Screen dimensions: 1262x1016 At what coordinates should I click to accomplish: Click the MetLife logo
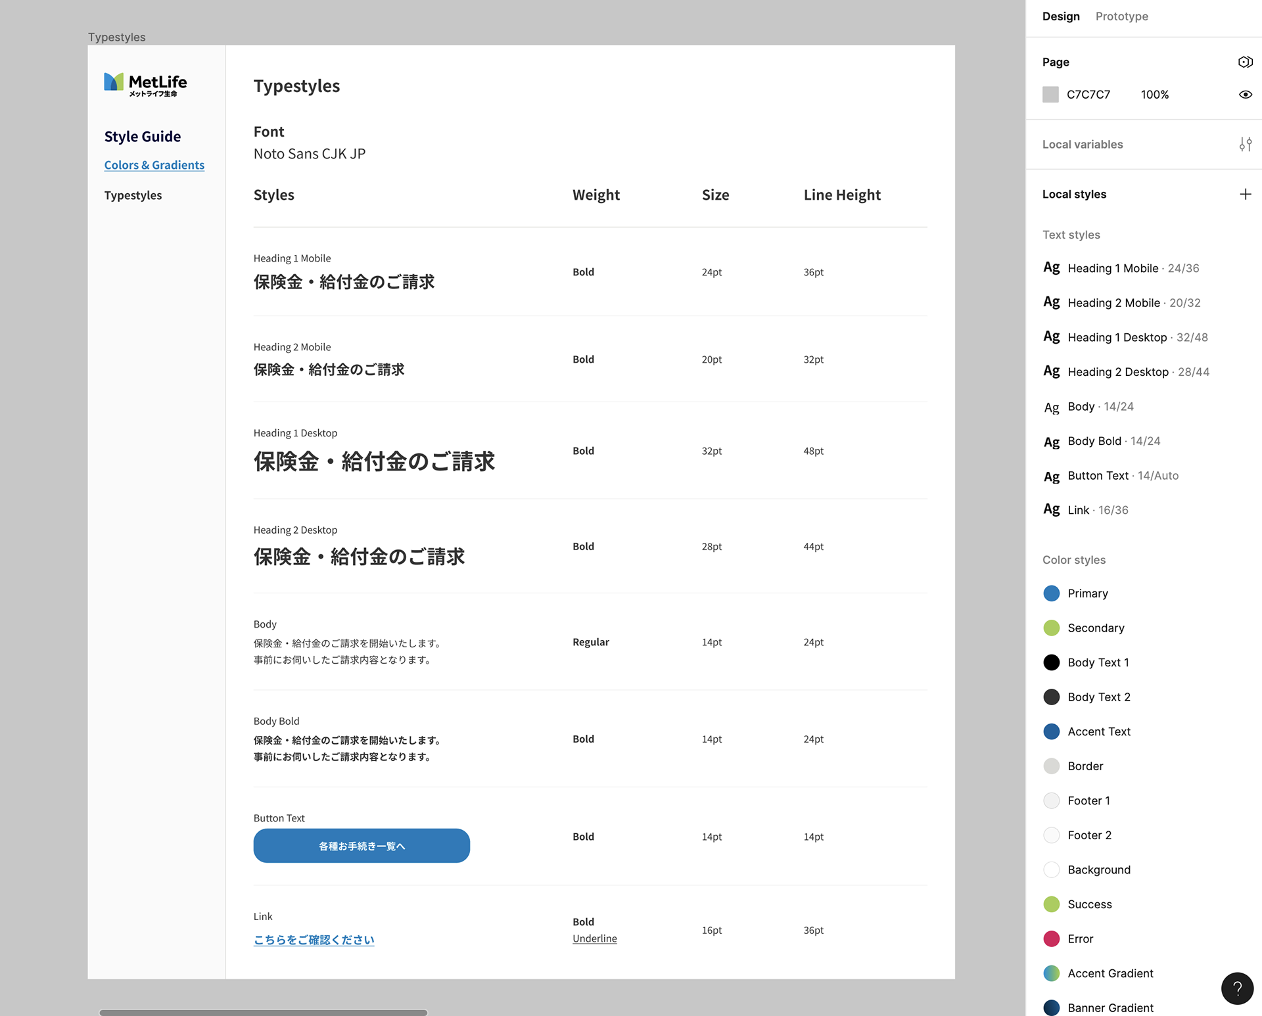[x=145, y=84]
